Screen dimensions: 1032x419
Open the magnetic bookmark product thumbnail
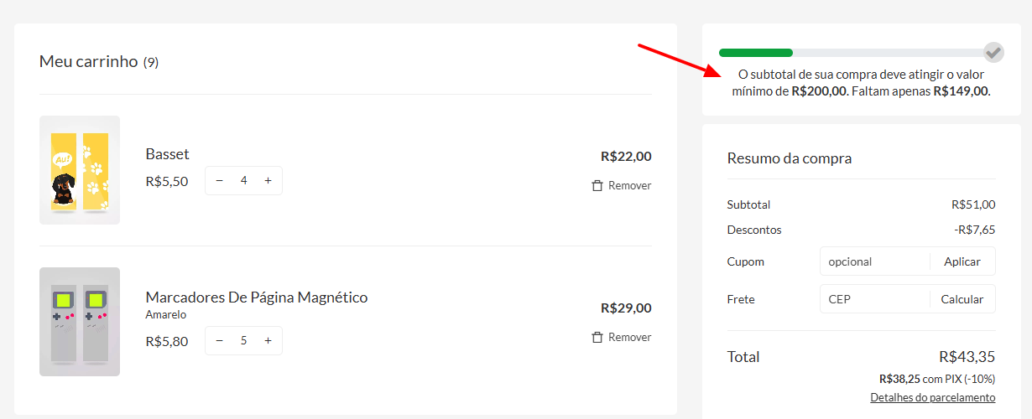tap(80, 322)
